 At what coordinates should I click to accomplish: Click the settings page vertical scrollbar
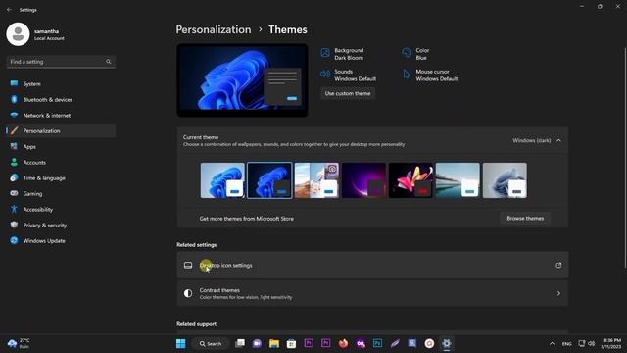625,158
